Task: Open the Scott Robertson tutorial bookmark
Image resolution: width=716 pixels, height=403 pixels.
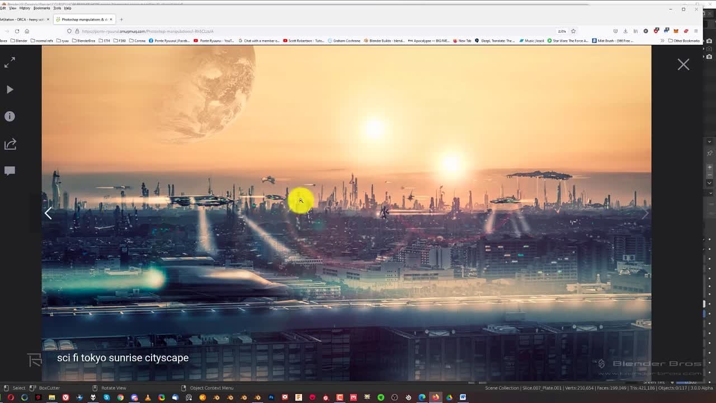Action: click(x=304, y=41)
